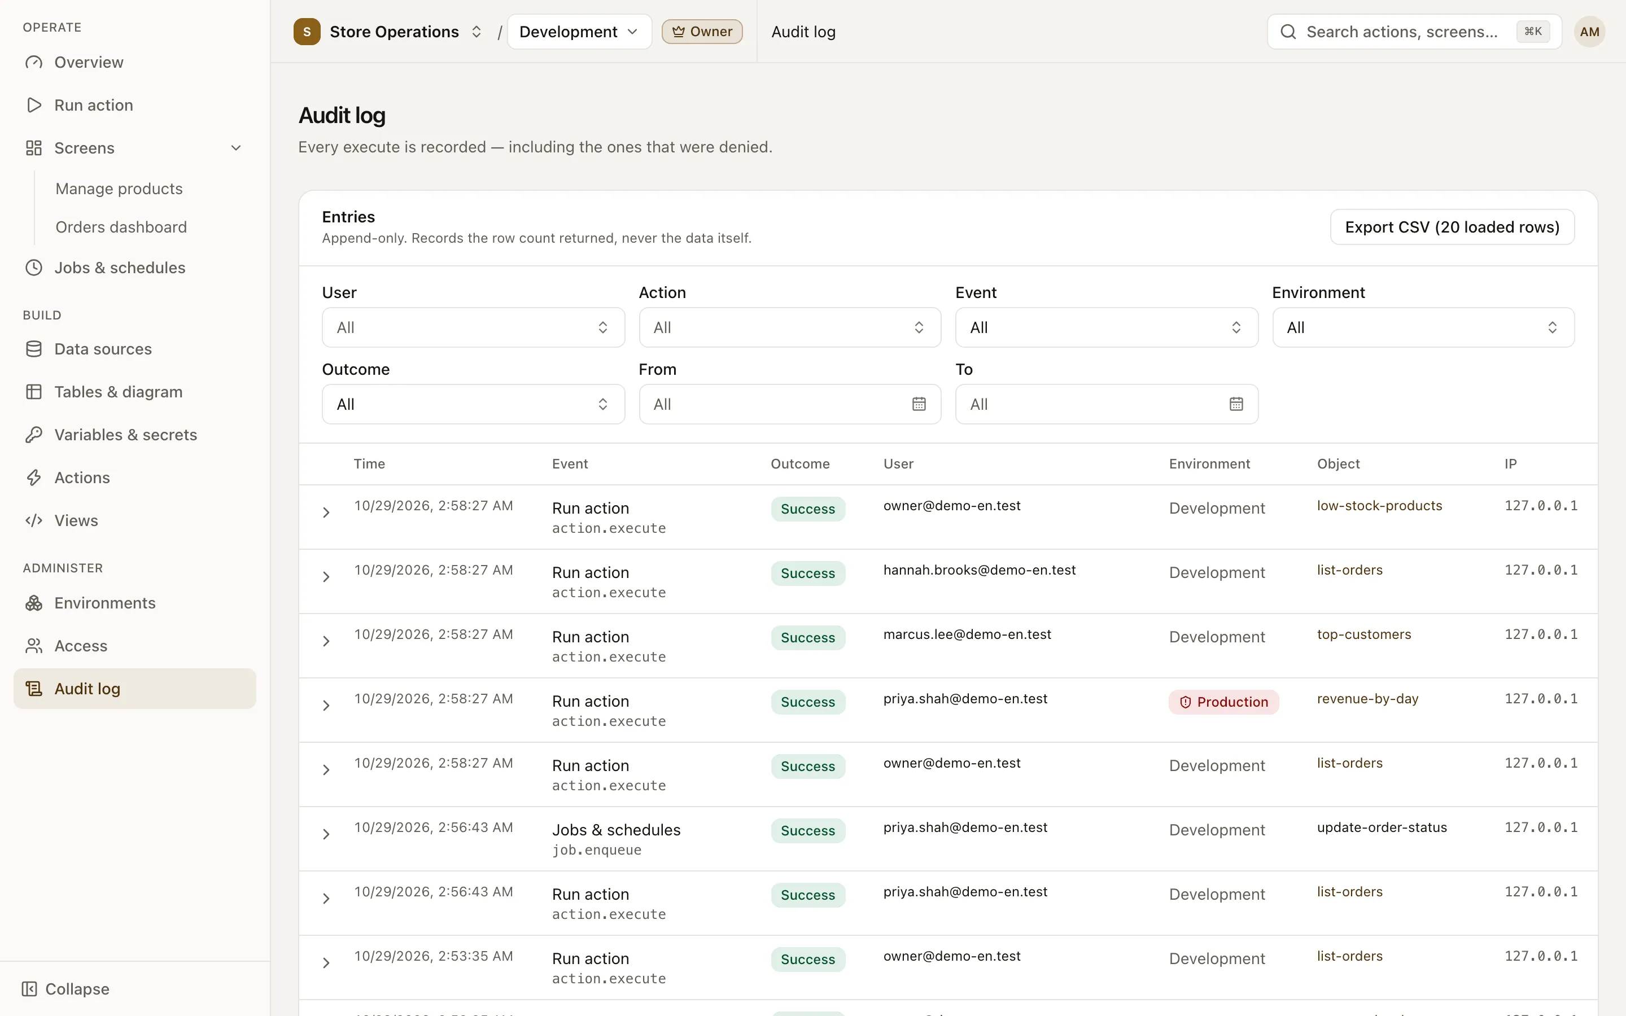Open the Outcome filter dropdown

pos(473,404)
